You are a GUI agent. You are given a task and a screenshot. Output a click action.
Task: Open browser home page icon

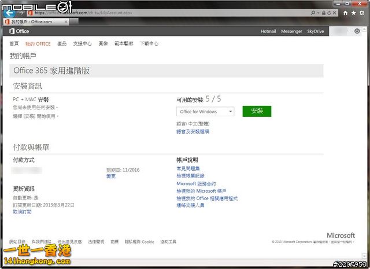pyautogui.click(x=345, y=12)
